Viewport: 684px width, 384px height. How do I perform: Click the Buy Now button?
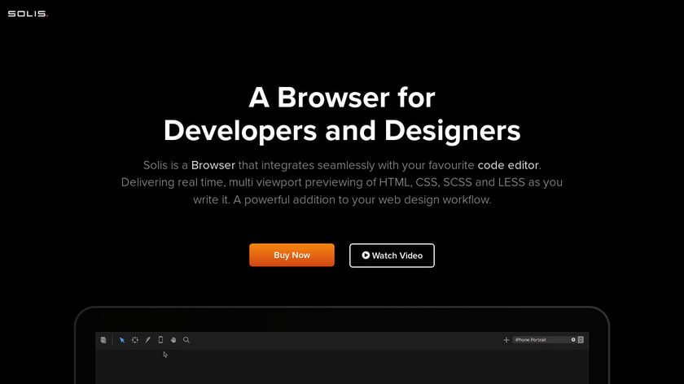[292, 255]
